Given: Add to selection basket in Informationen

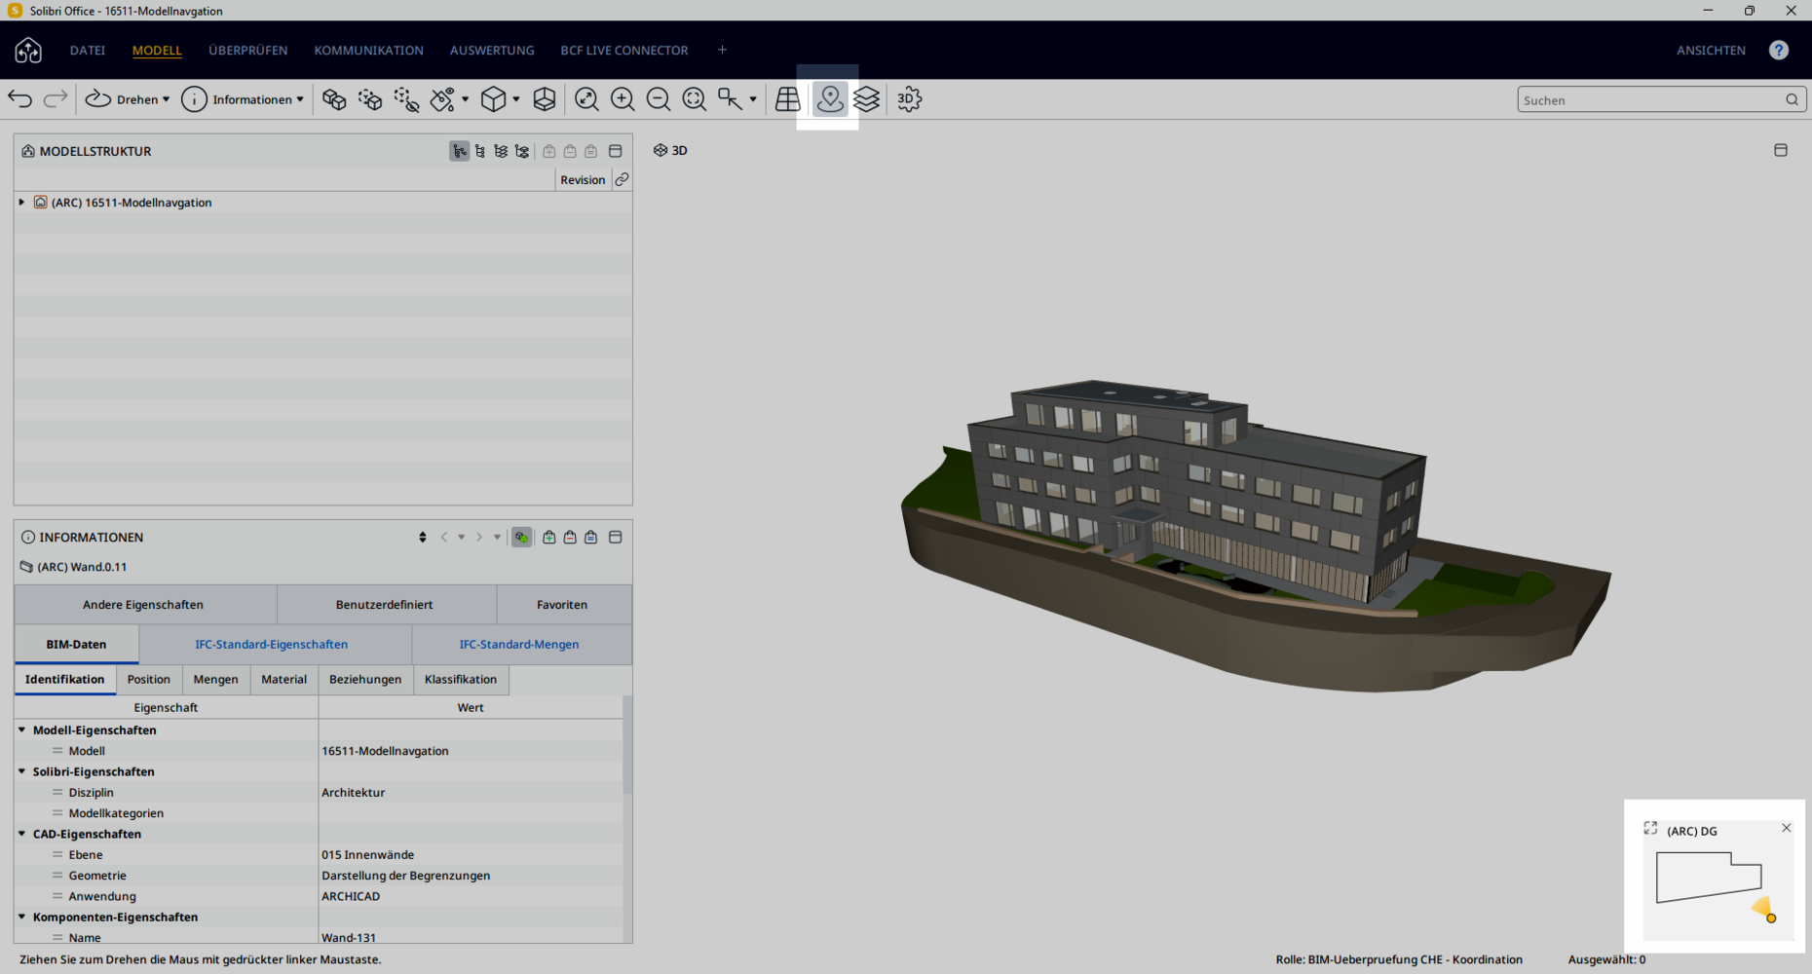Looking at the screenshot, I should [x=549, y=538].
